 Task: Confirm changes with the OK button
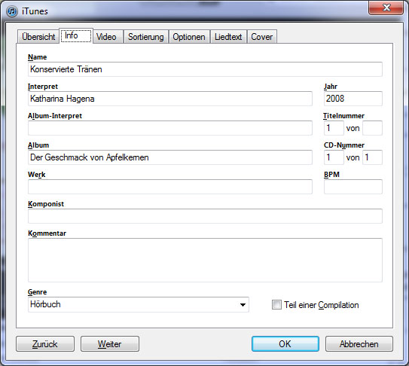[285, 344]
